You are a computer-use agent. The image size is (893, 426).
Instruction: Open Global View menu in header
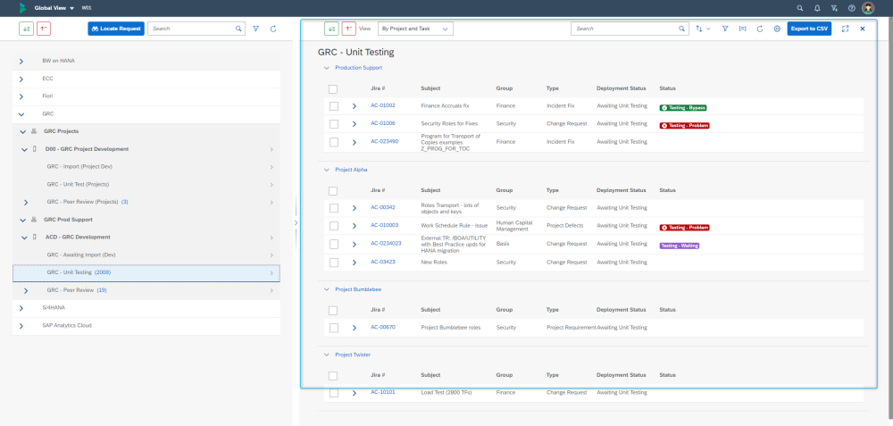coord(54,8)
